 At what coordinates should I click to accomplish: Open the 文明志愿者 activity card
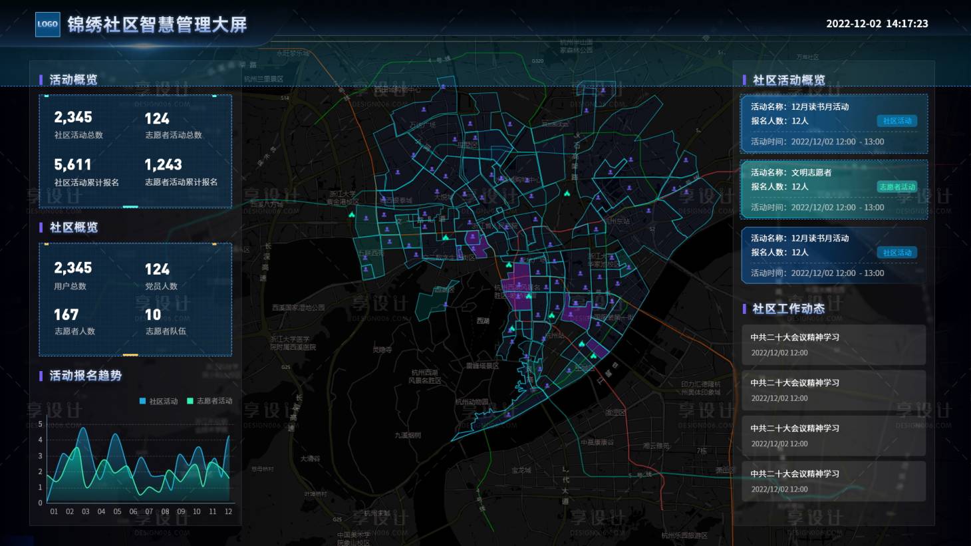click(834, 190)
